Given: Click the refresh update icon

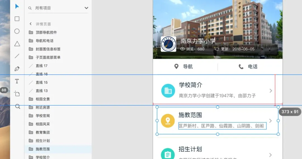Looking at the screenshot, I should [x=217, y=49].
